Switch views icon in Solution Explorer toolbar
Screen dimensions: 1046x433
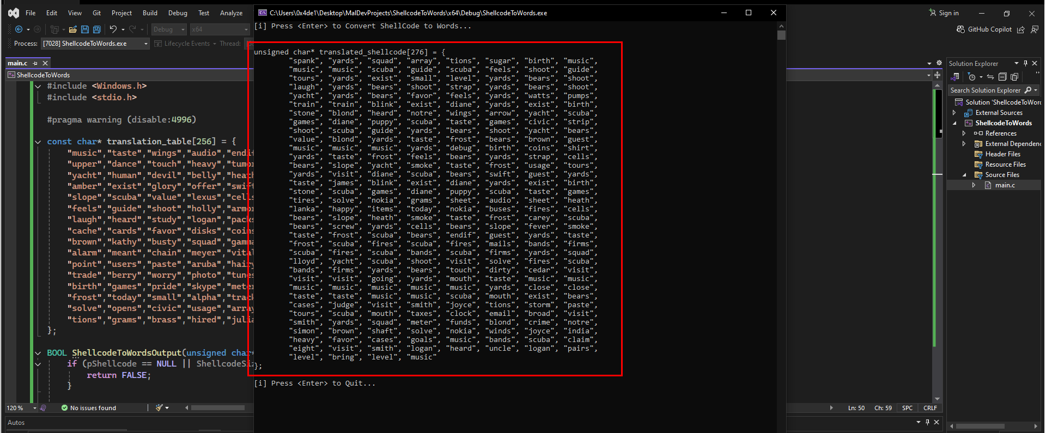point(956,77)
